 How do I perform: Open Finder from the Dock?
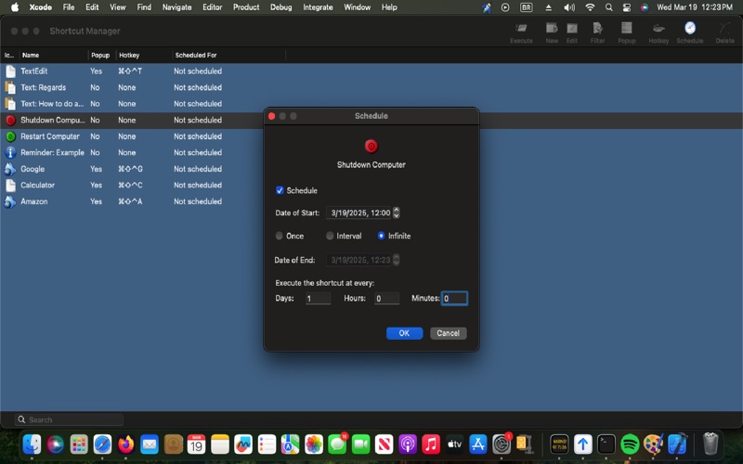33,445
